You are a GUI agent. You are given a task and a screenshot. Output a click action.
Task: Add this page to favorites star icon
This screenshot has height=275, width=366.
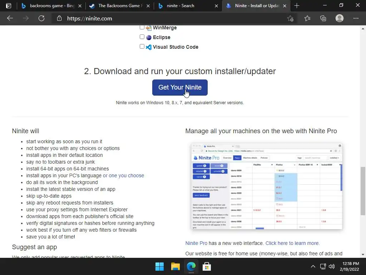290,19
